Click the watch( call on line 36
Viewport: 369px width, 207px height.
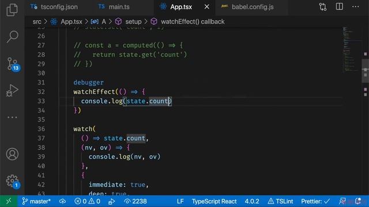click(x=85, y=129)
